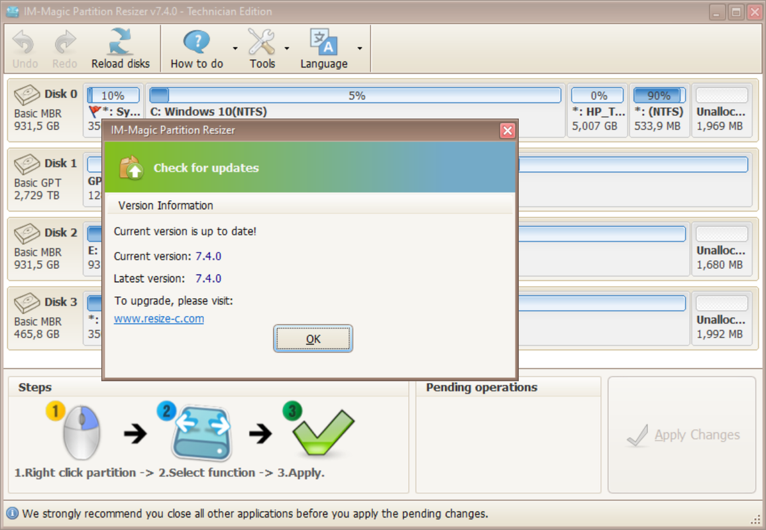Click the status bar recommendation message

(x=255, y=513)
